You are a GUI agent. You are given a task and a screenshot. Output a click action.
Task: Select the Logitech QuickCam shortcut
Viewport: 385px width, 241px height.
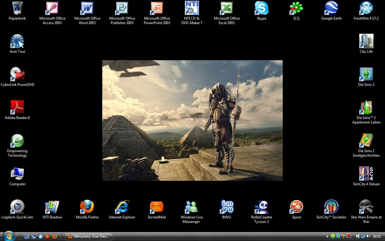point(17,210)
